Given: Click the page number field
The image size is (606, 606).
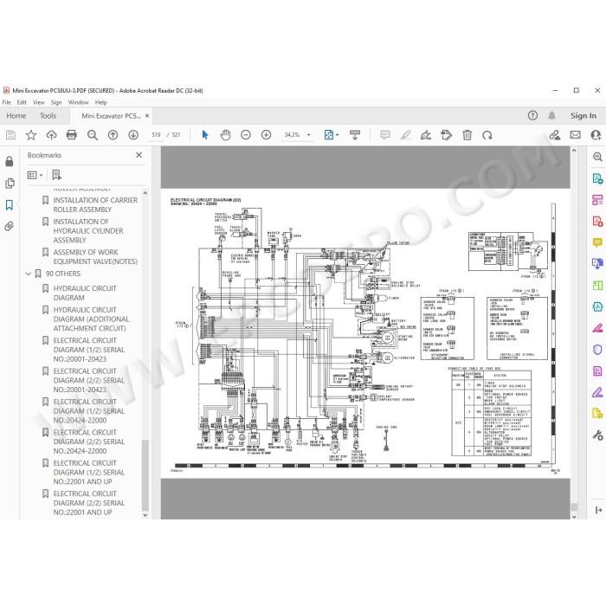Looking at the screenshot, I should [156, 135].
